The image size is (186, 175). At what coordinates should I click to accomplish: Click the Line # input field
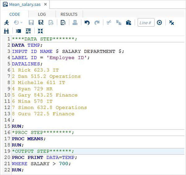[146, 23]
